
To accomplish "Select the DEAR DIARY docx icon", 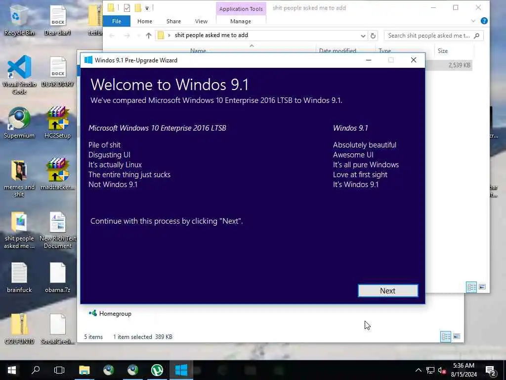I will click(57, 72).
